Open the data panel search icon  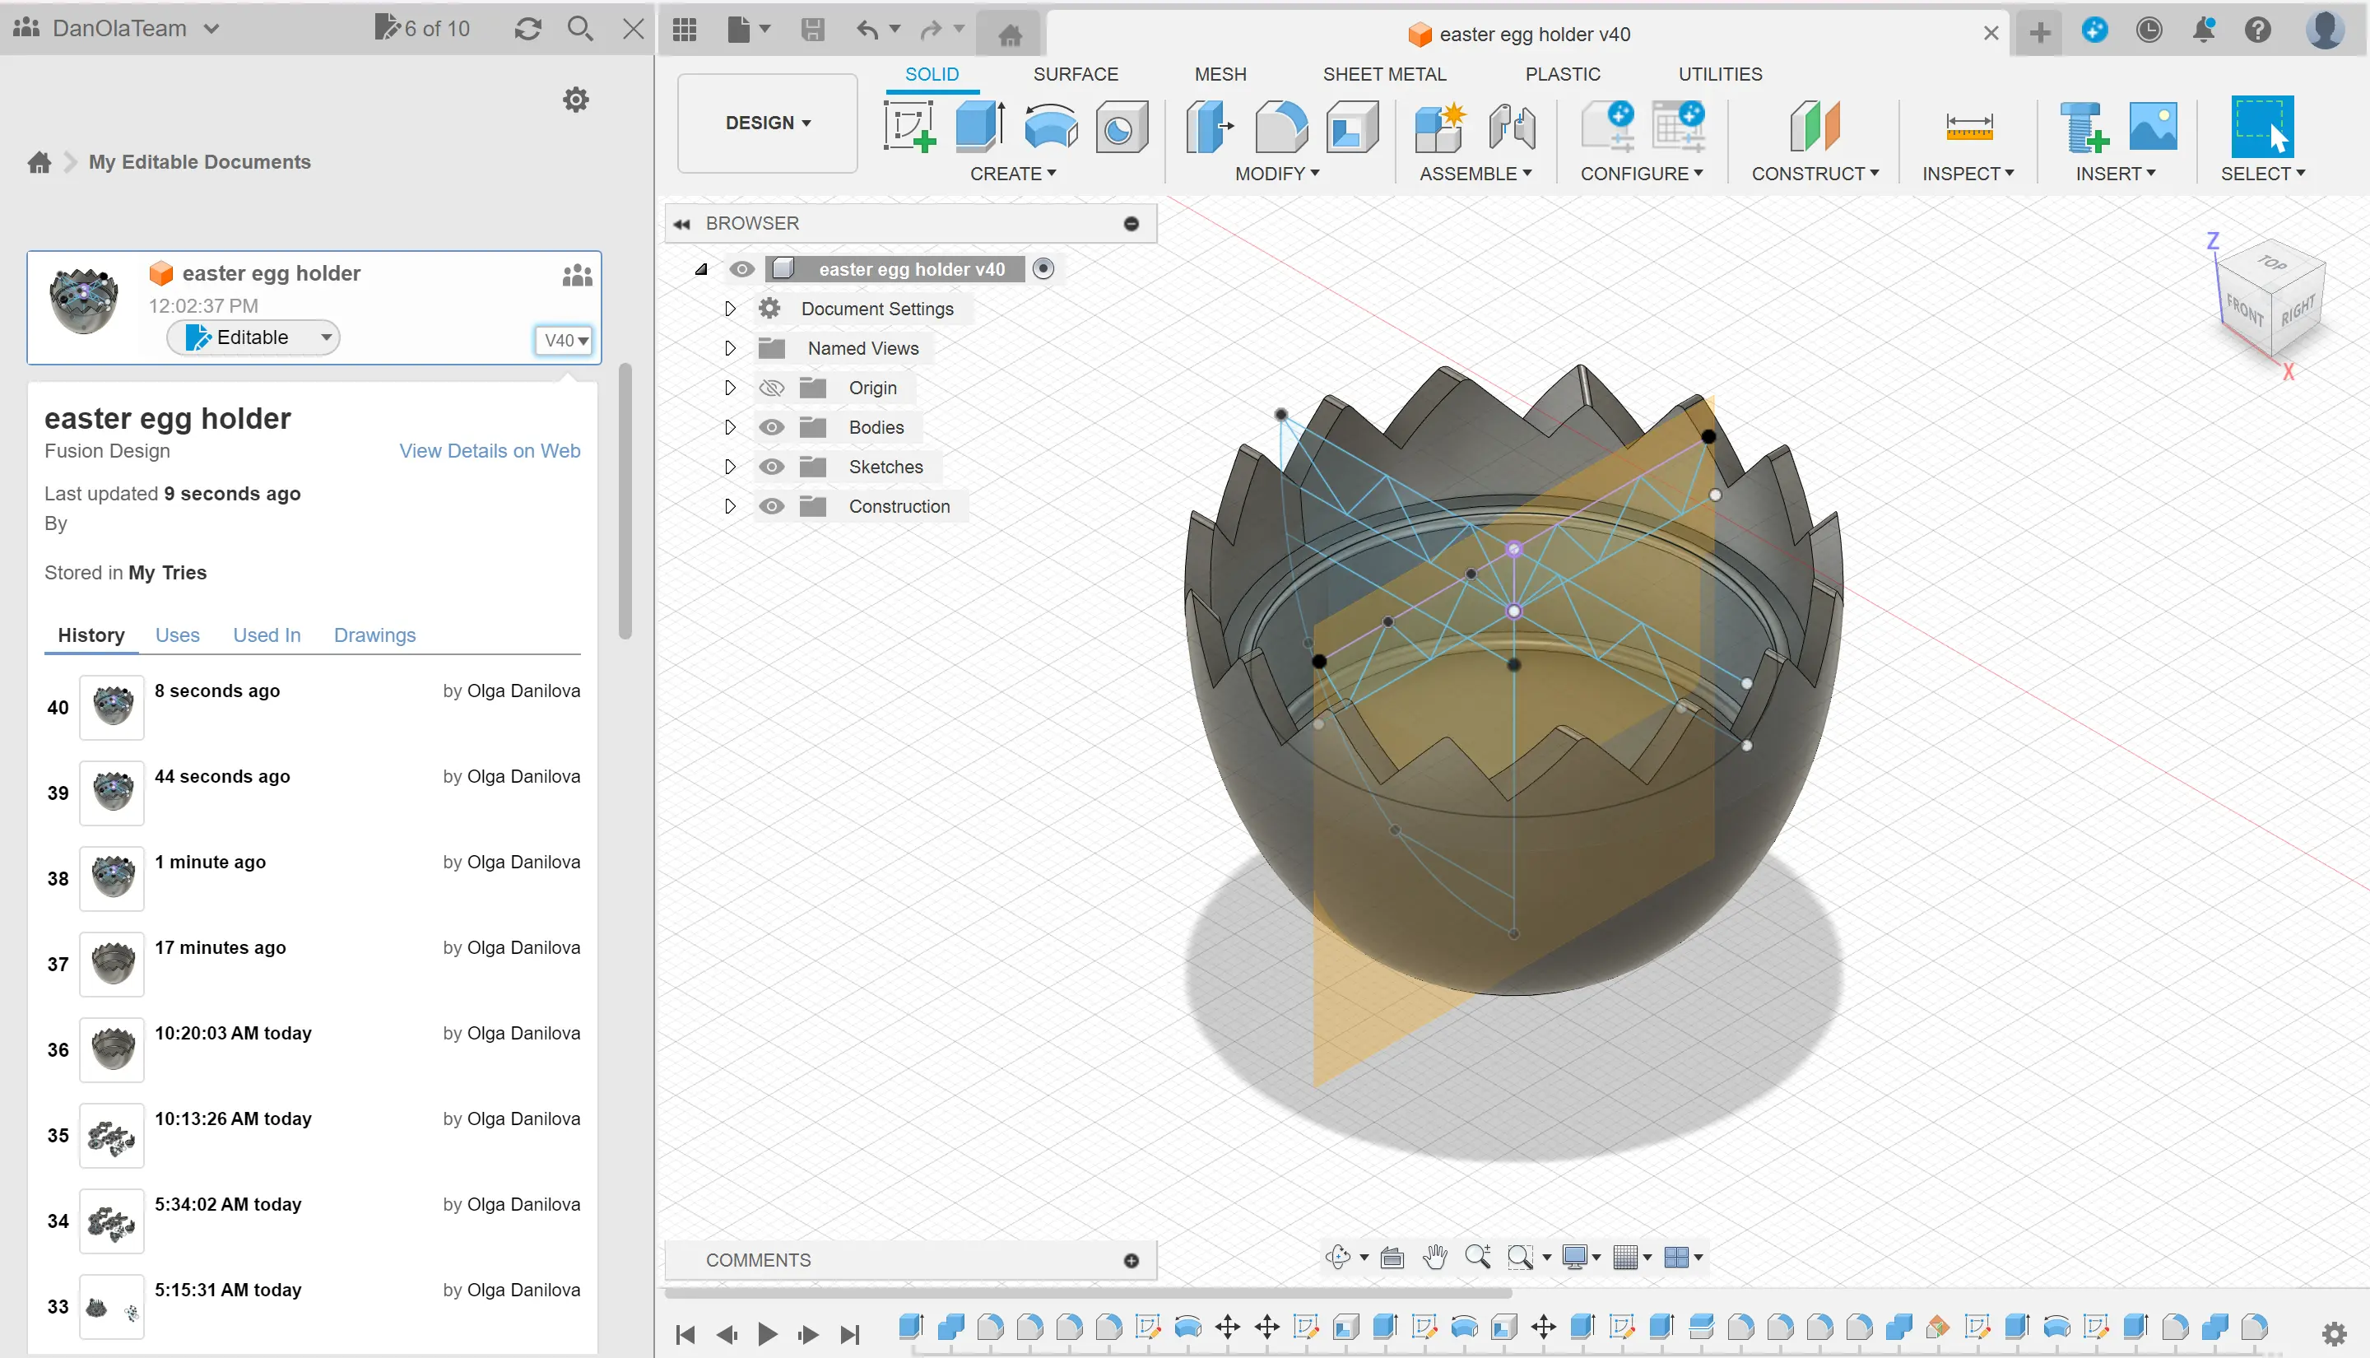point(580,29)
